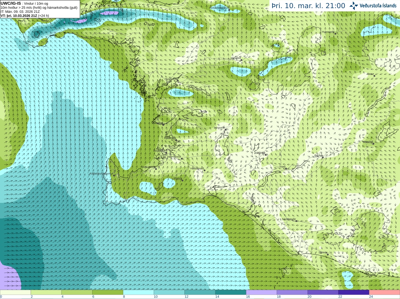The width and height of the screenshot is (400, 299).
Task: Pick the 14–16 m/s dark teal swatch
Action: click(231, 292)
